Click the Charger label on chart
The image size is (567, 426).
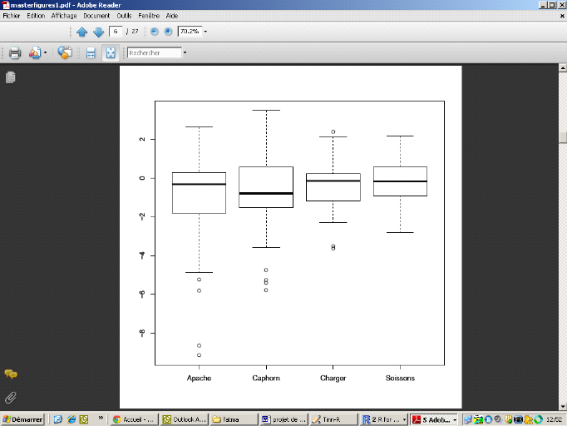point(333,378)
